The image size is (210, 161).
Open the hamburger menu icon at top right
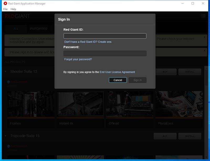(x=203, y=16)
